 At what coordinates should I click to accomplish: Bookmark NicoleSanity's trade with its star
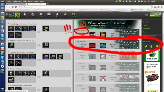(8, 24)
